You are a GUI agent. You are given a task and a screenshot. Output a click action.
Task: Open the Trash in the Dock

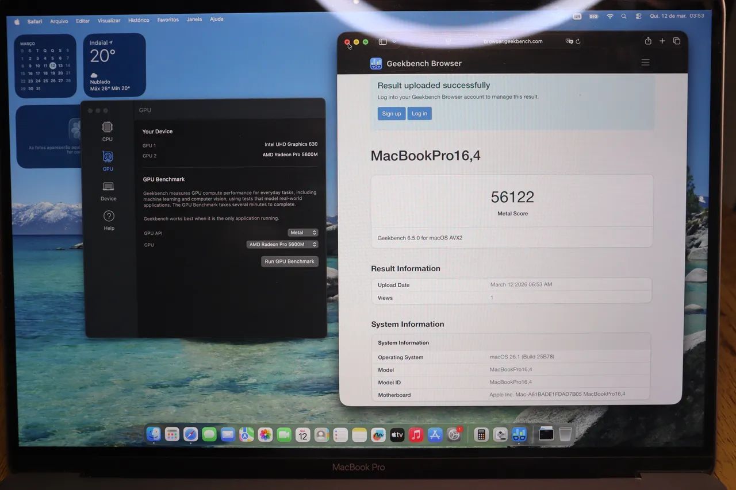click(565, 434)
